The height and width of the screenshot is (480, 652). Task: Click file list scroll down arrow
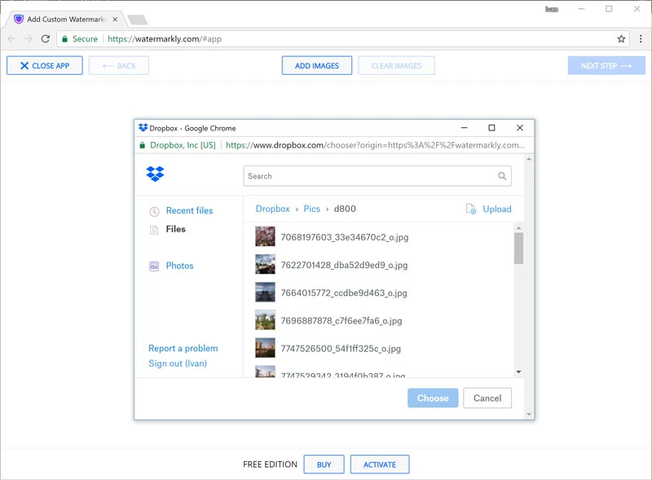click(x=518, y=372)
